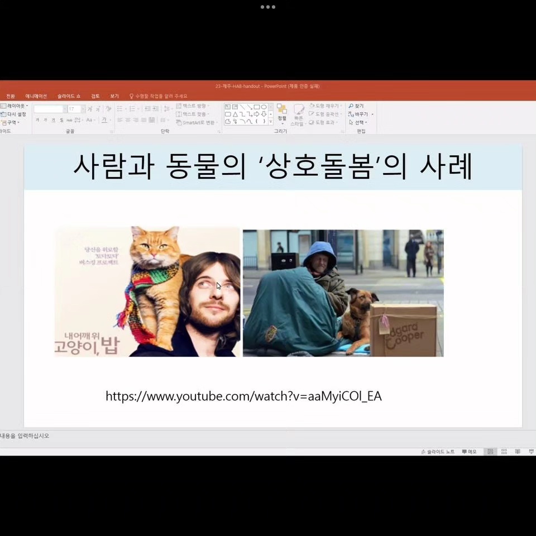Toggle italic formatting
Viewport: 536px width, 536px height.
click(x=45, y=120)
